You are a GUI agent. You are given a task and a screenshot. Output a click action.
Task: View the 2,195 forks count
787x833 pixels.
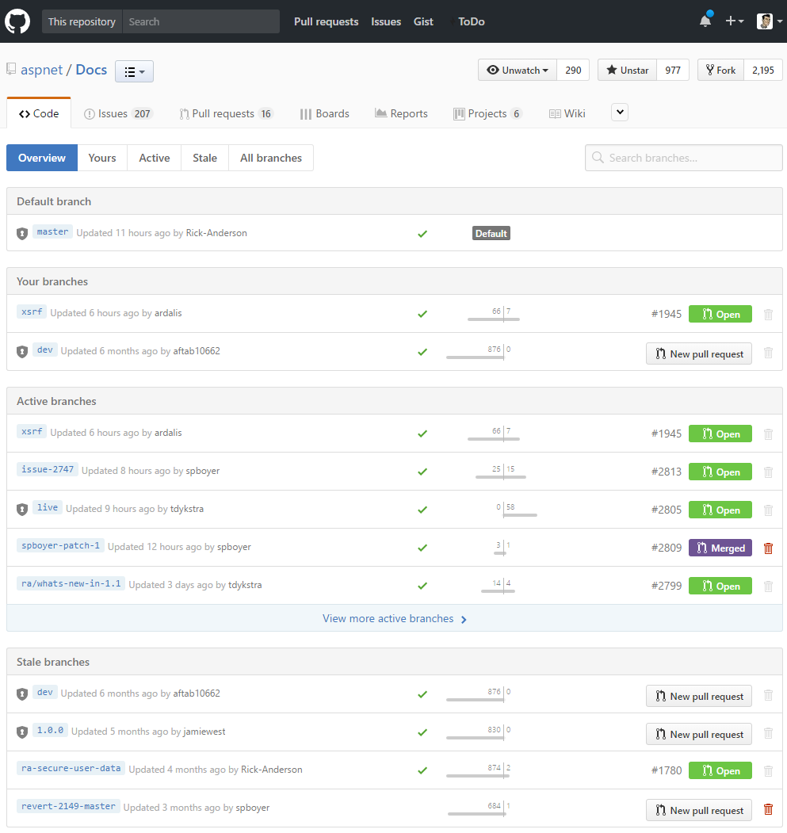[763, 70]
